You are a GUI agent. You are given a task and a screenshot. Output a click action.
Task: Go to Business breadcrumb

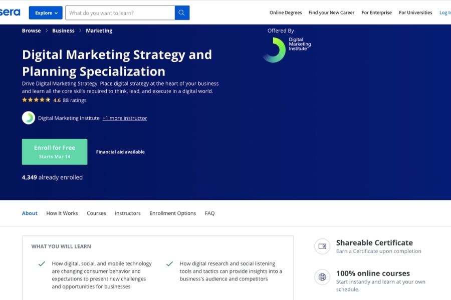pyautogui.click(x=63, y=30)
